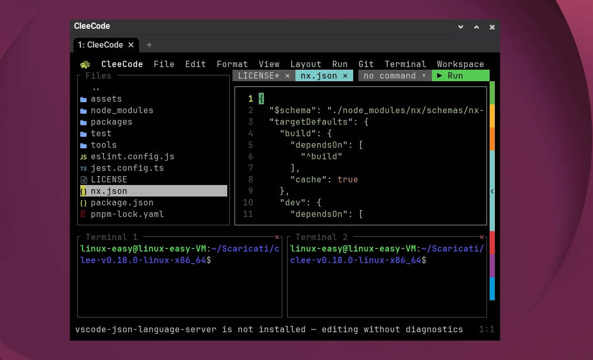
Task: Click the up chevron in title bar
Action: click(476, 27)
